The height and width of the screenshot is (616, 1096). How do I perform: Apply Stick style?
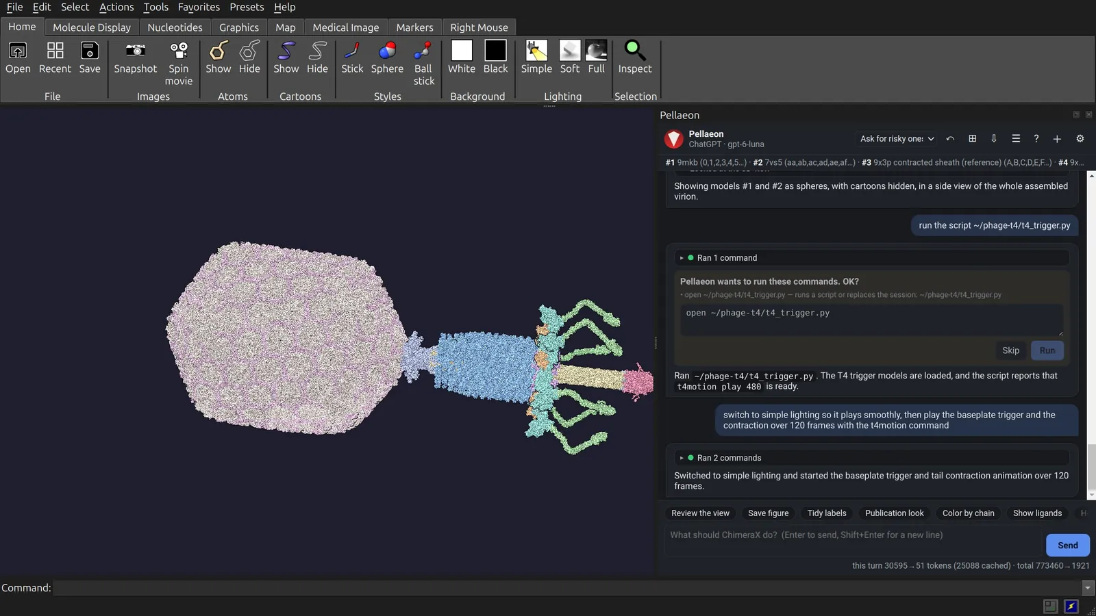[352, 57]
